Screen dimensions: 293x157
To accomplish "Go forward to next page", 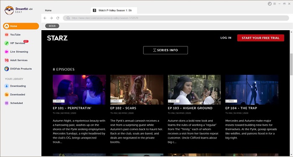I will [51, 18].
